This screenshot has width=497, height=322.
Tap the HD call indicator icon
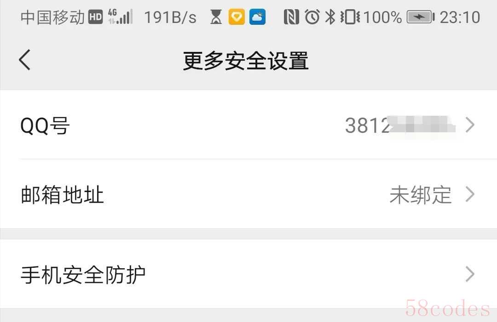tap(95, 17)
